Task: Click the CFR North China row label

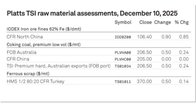Action: point(25,37)
